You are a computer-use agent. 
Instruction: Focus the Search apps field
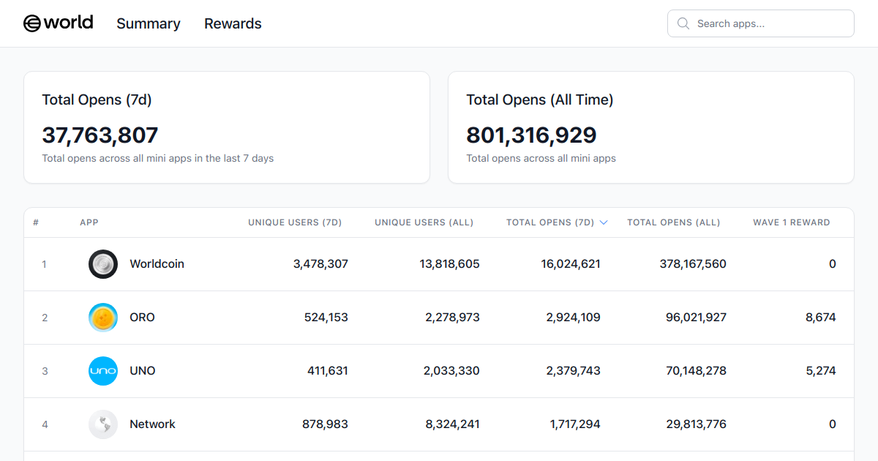coord(761,23)
